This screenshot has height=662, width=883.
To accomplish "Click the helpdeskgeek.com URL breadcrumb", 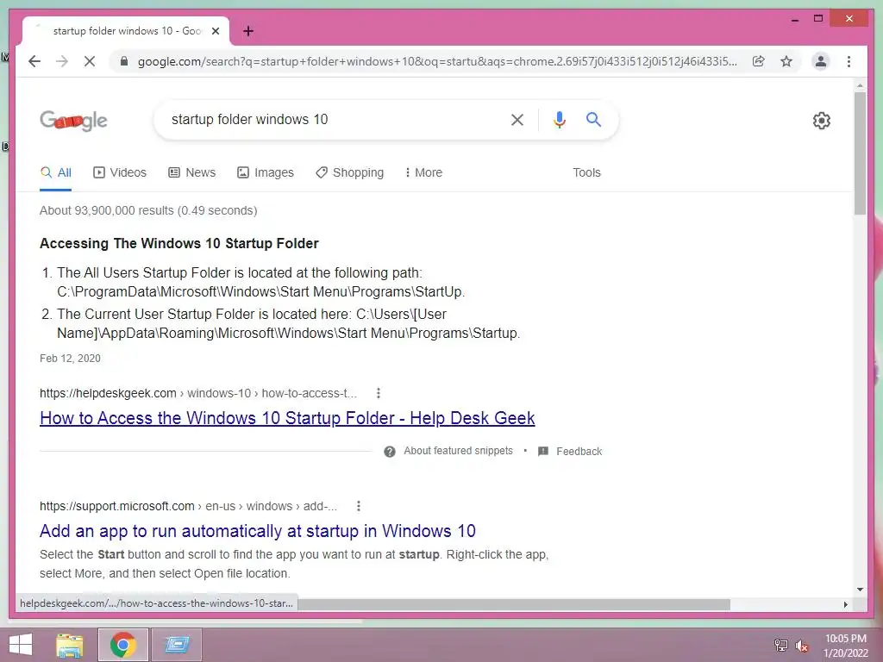I will (x=198, y=393).
